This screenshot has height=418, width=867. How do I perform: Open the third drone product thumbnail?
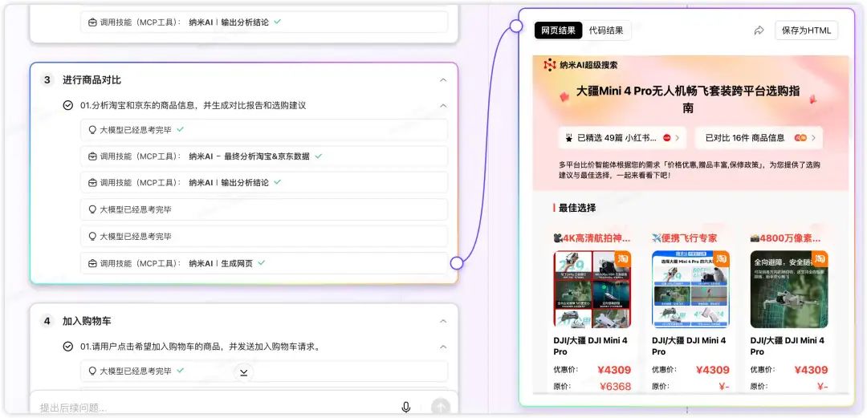(789, 289)
